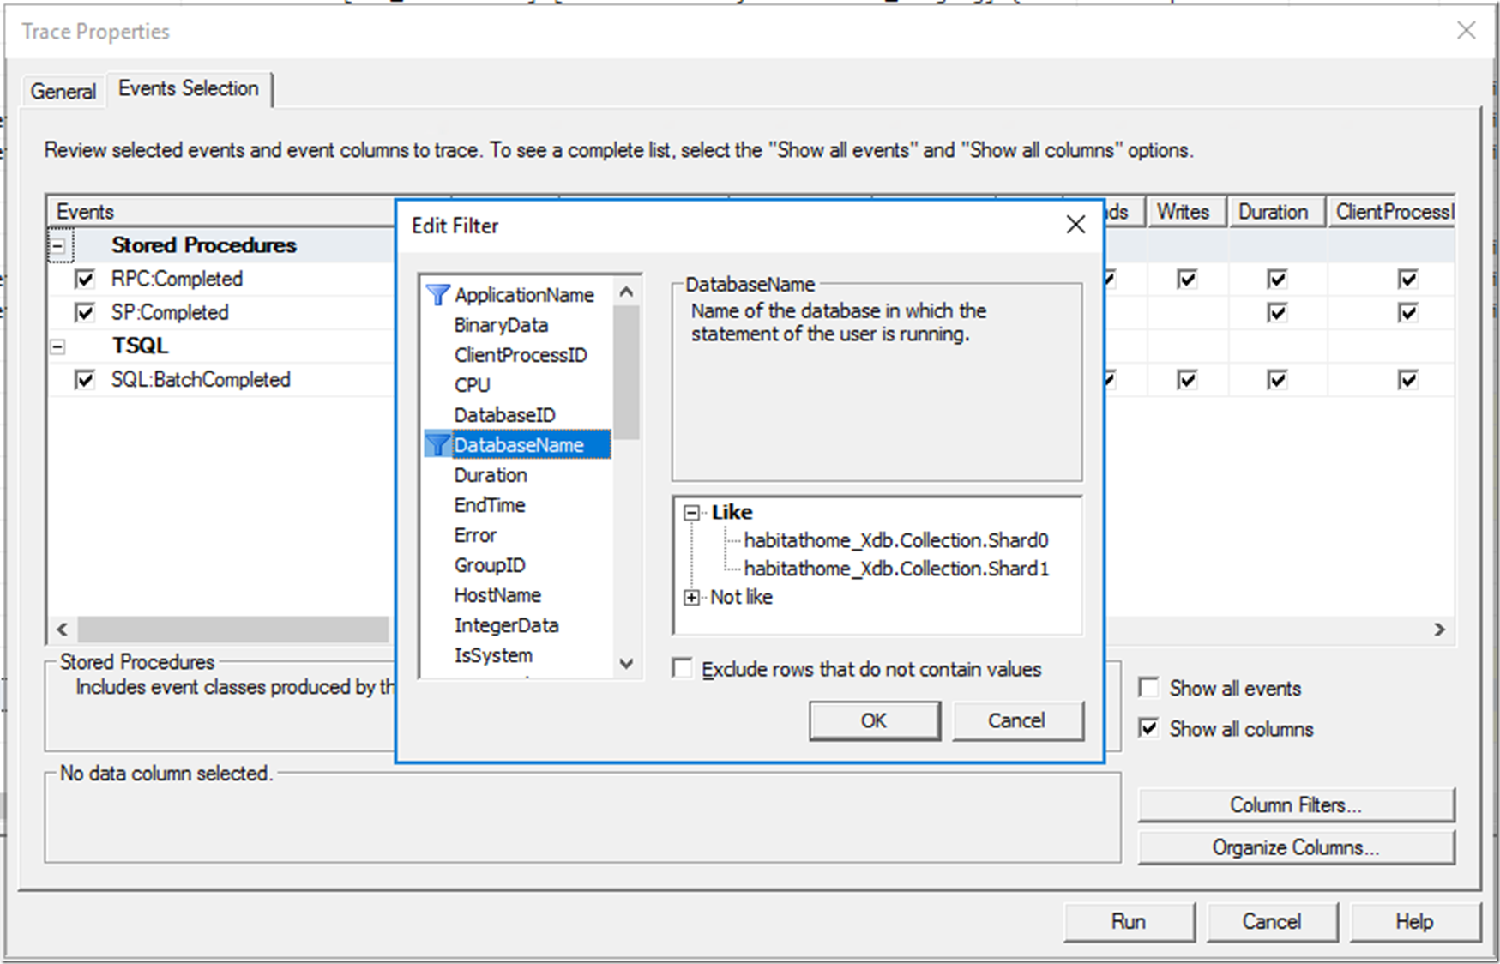Collapse the Stored Procedures event group
The image size is (1500, 964).
pos(58,246)
